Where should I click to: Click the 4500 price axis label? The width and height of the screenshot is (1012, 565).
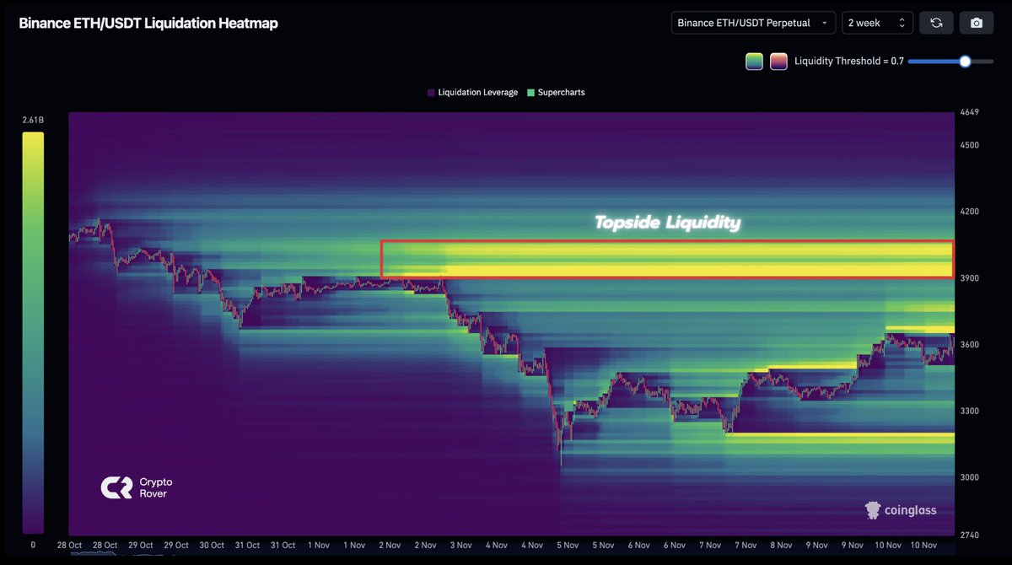pyautogui.click(x=968, y=145)
